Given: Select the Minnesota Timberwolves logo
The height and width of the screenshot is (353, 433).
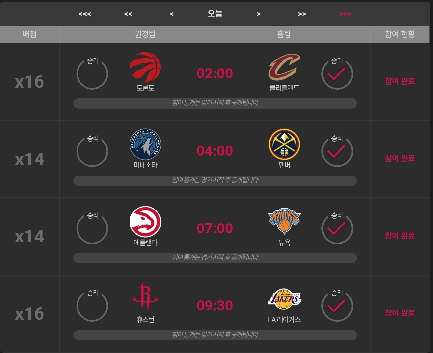Looking at the screenshot, I should 145,144.
